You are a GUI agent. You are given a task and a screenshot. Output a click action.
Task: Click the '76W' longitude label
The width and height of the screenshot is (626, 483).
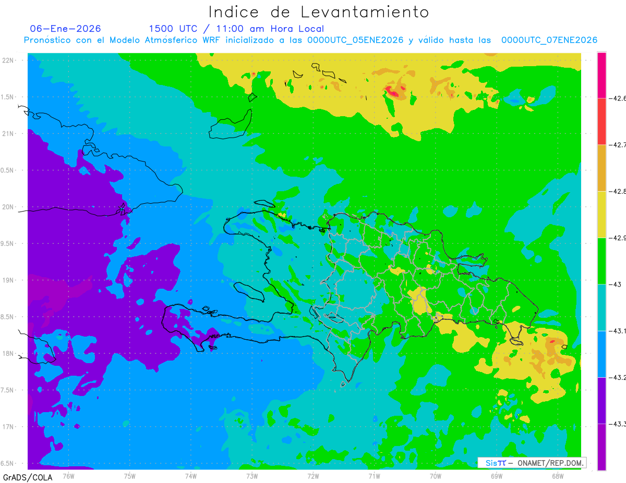[x=68, y=476]
